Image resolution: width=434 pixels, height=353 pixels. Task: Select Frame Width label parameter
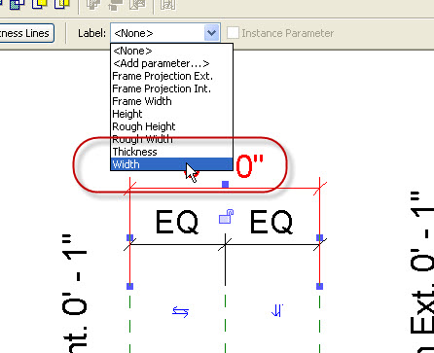pos(171,101)
